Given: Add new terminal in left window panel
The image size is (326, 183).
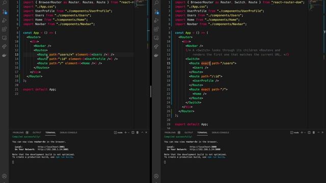Looking at the screenshot, I should tap(125, 132).
